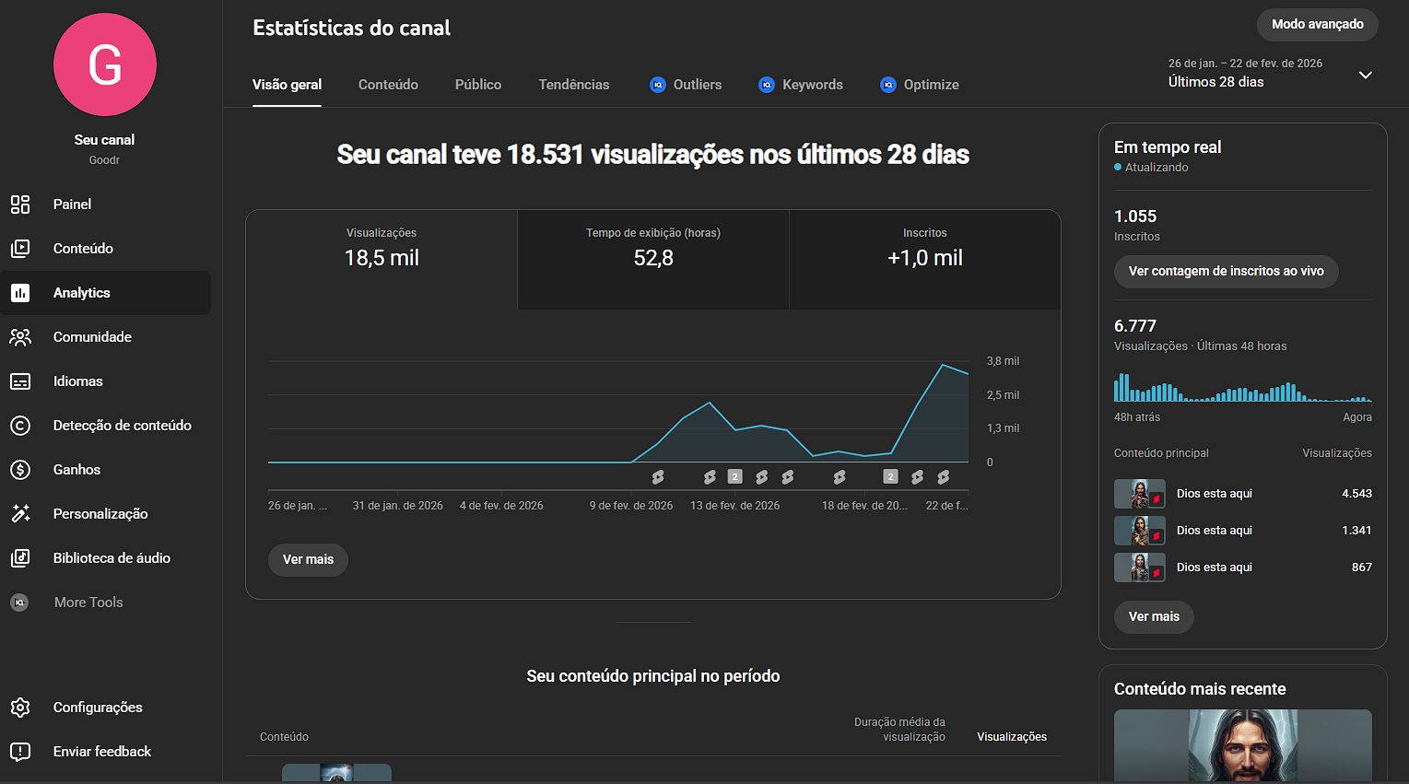Click the 6.777 realtime views count
The image size is (1409, 784).
tap(1135, 326)
